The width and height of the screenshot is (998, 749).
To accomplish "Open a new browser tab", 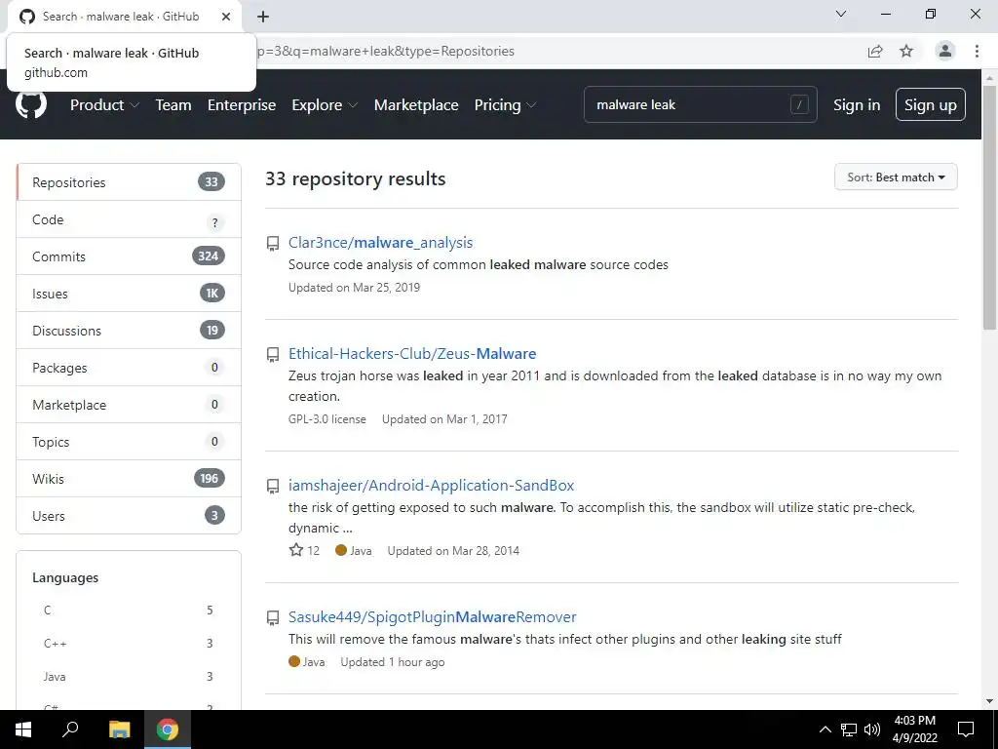I will 263,17.
